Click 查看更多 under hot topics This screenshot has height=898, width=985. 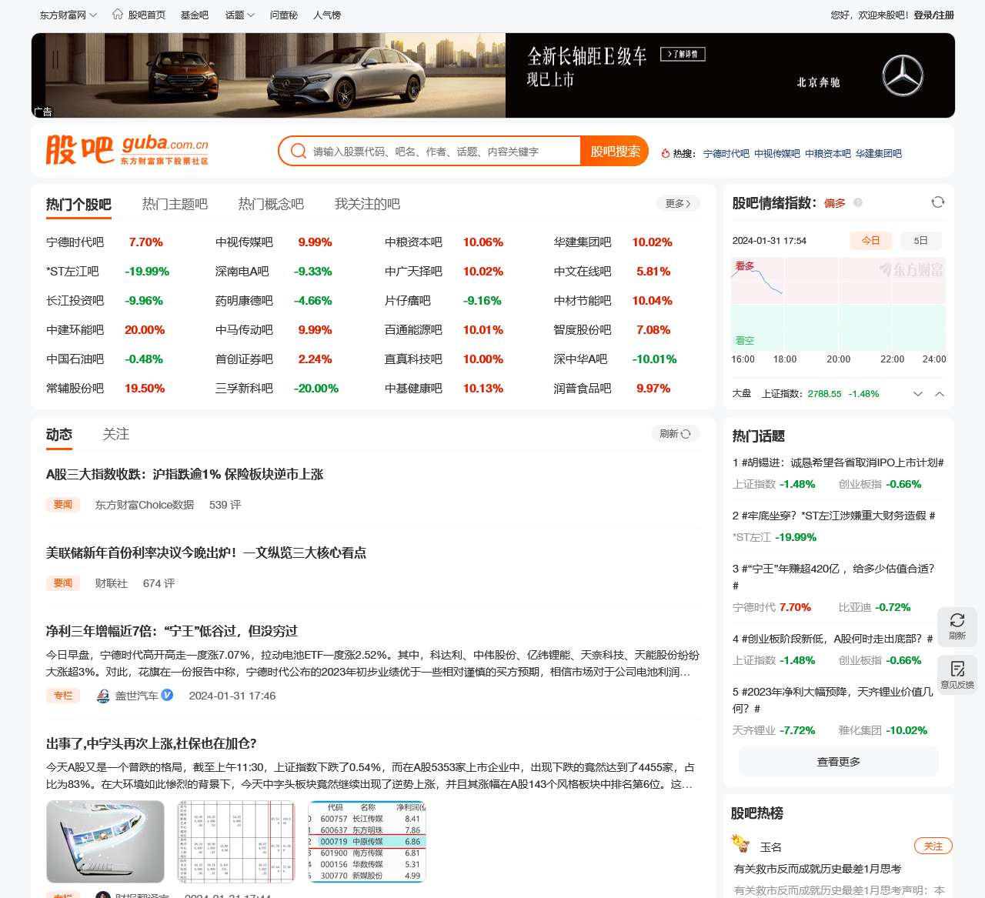pyautogui.click(x=839, y=761)
